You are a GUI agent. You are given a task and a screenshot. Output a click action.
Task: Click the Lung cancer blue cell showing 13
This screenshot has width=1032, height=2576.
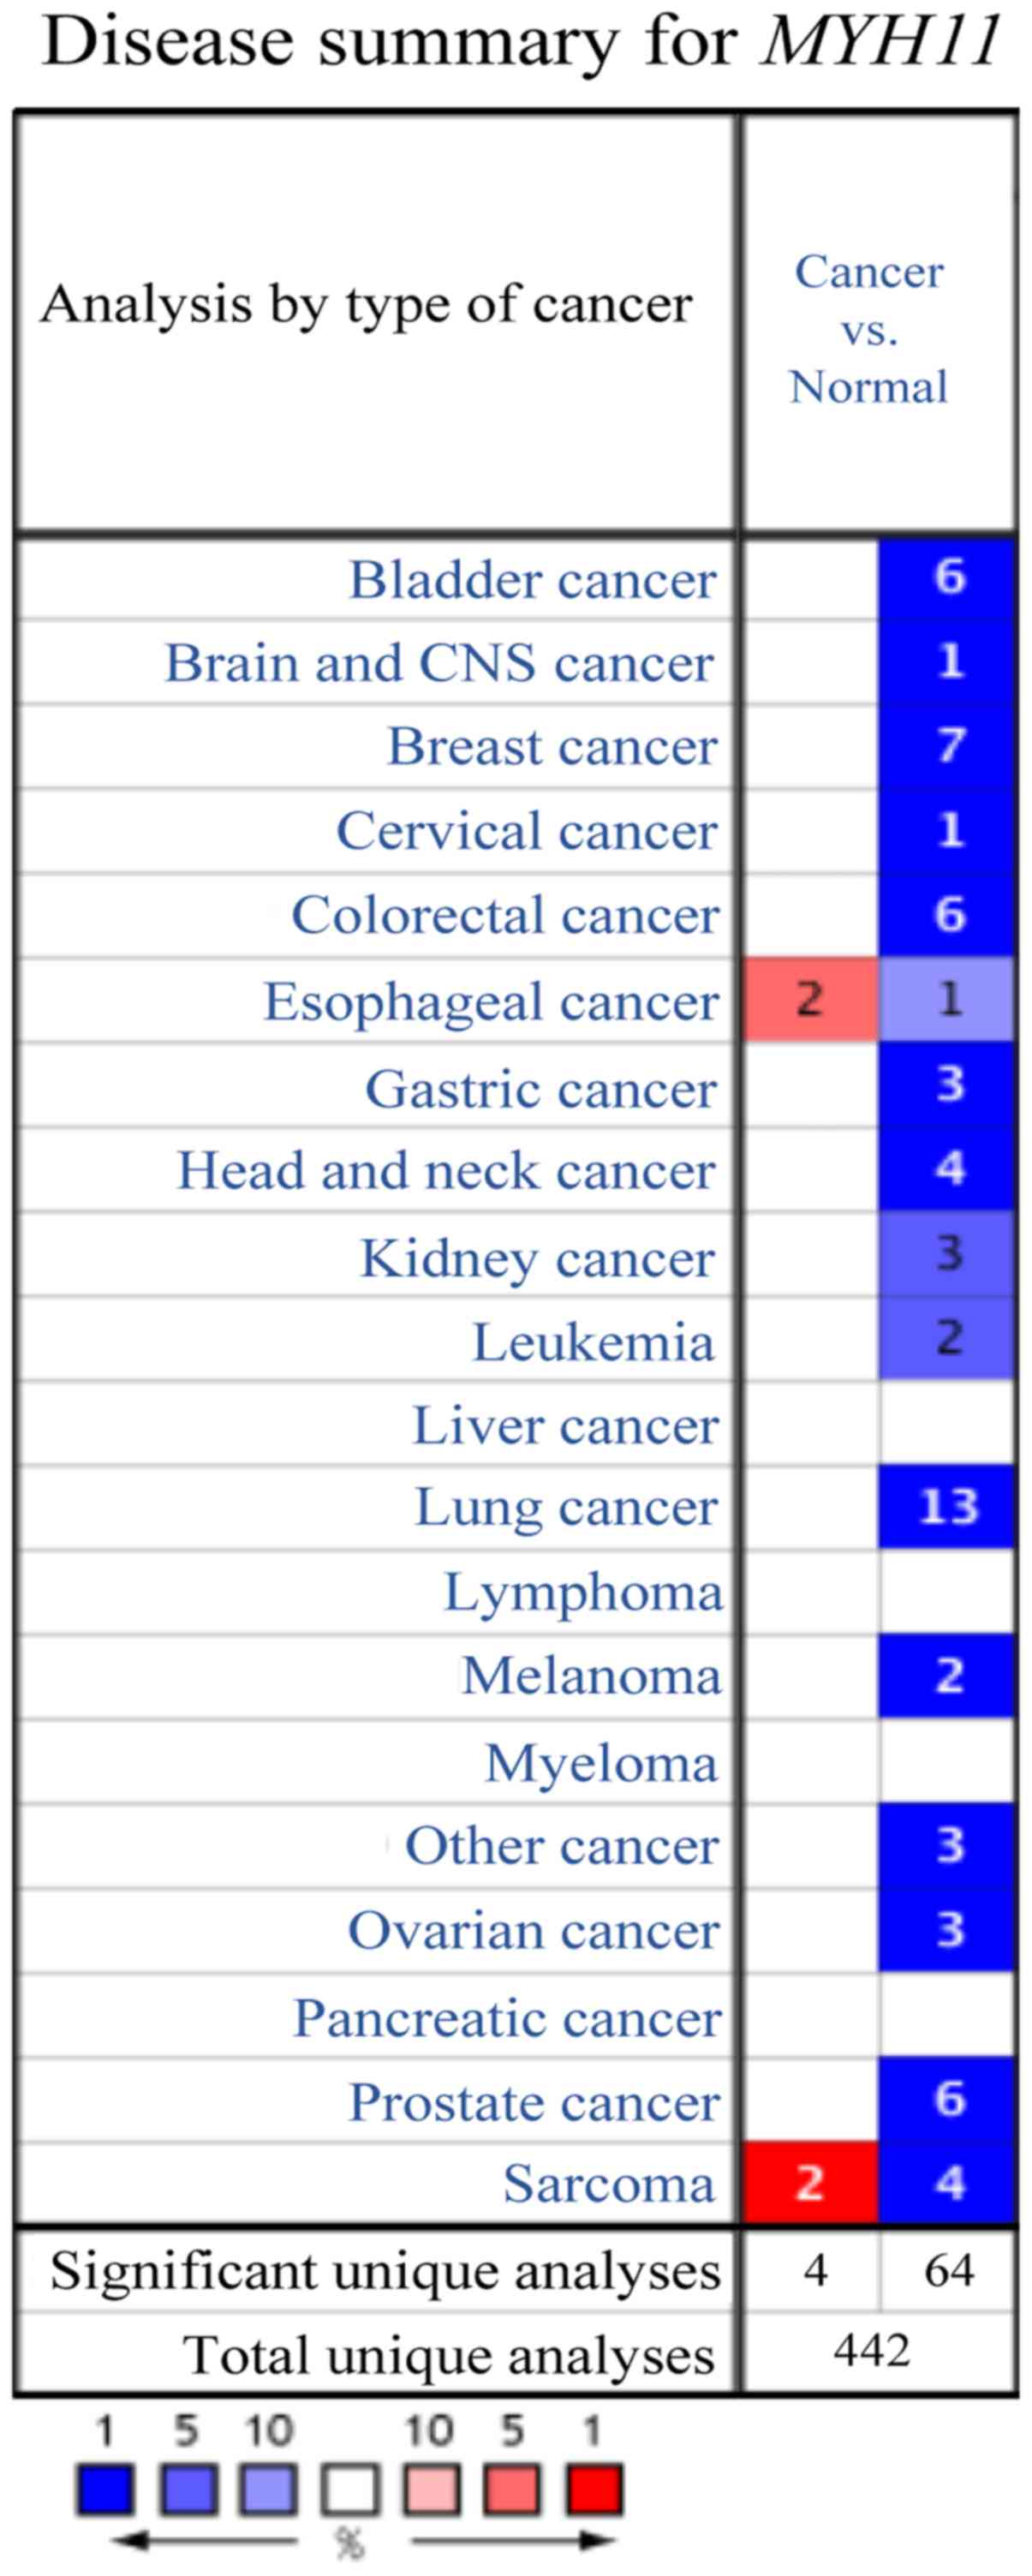point(947,1506)
